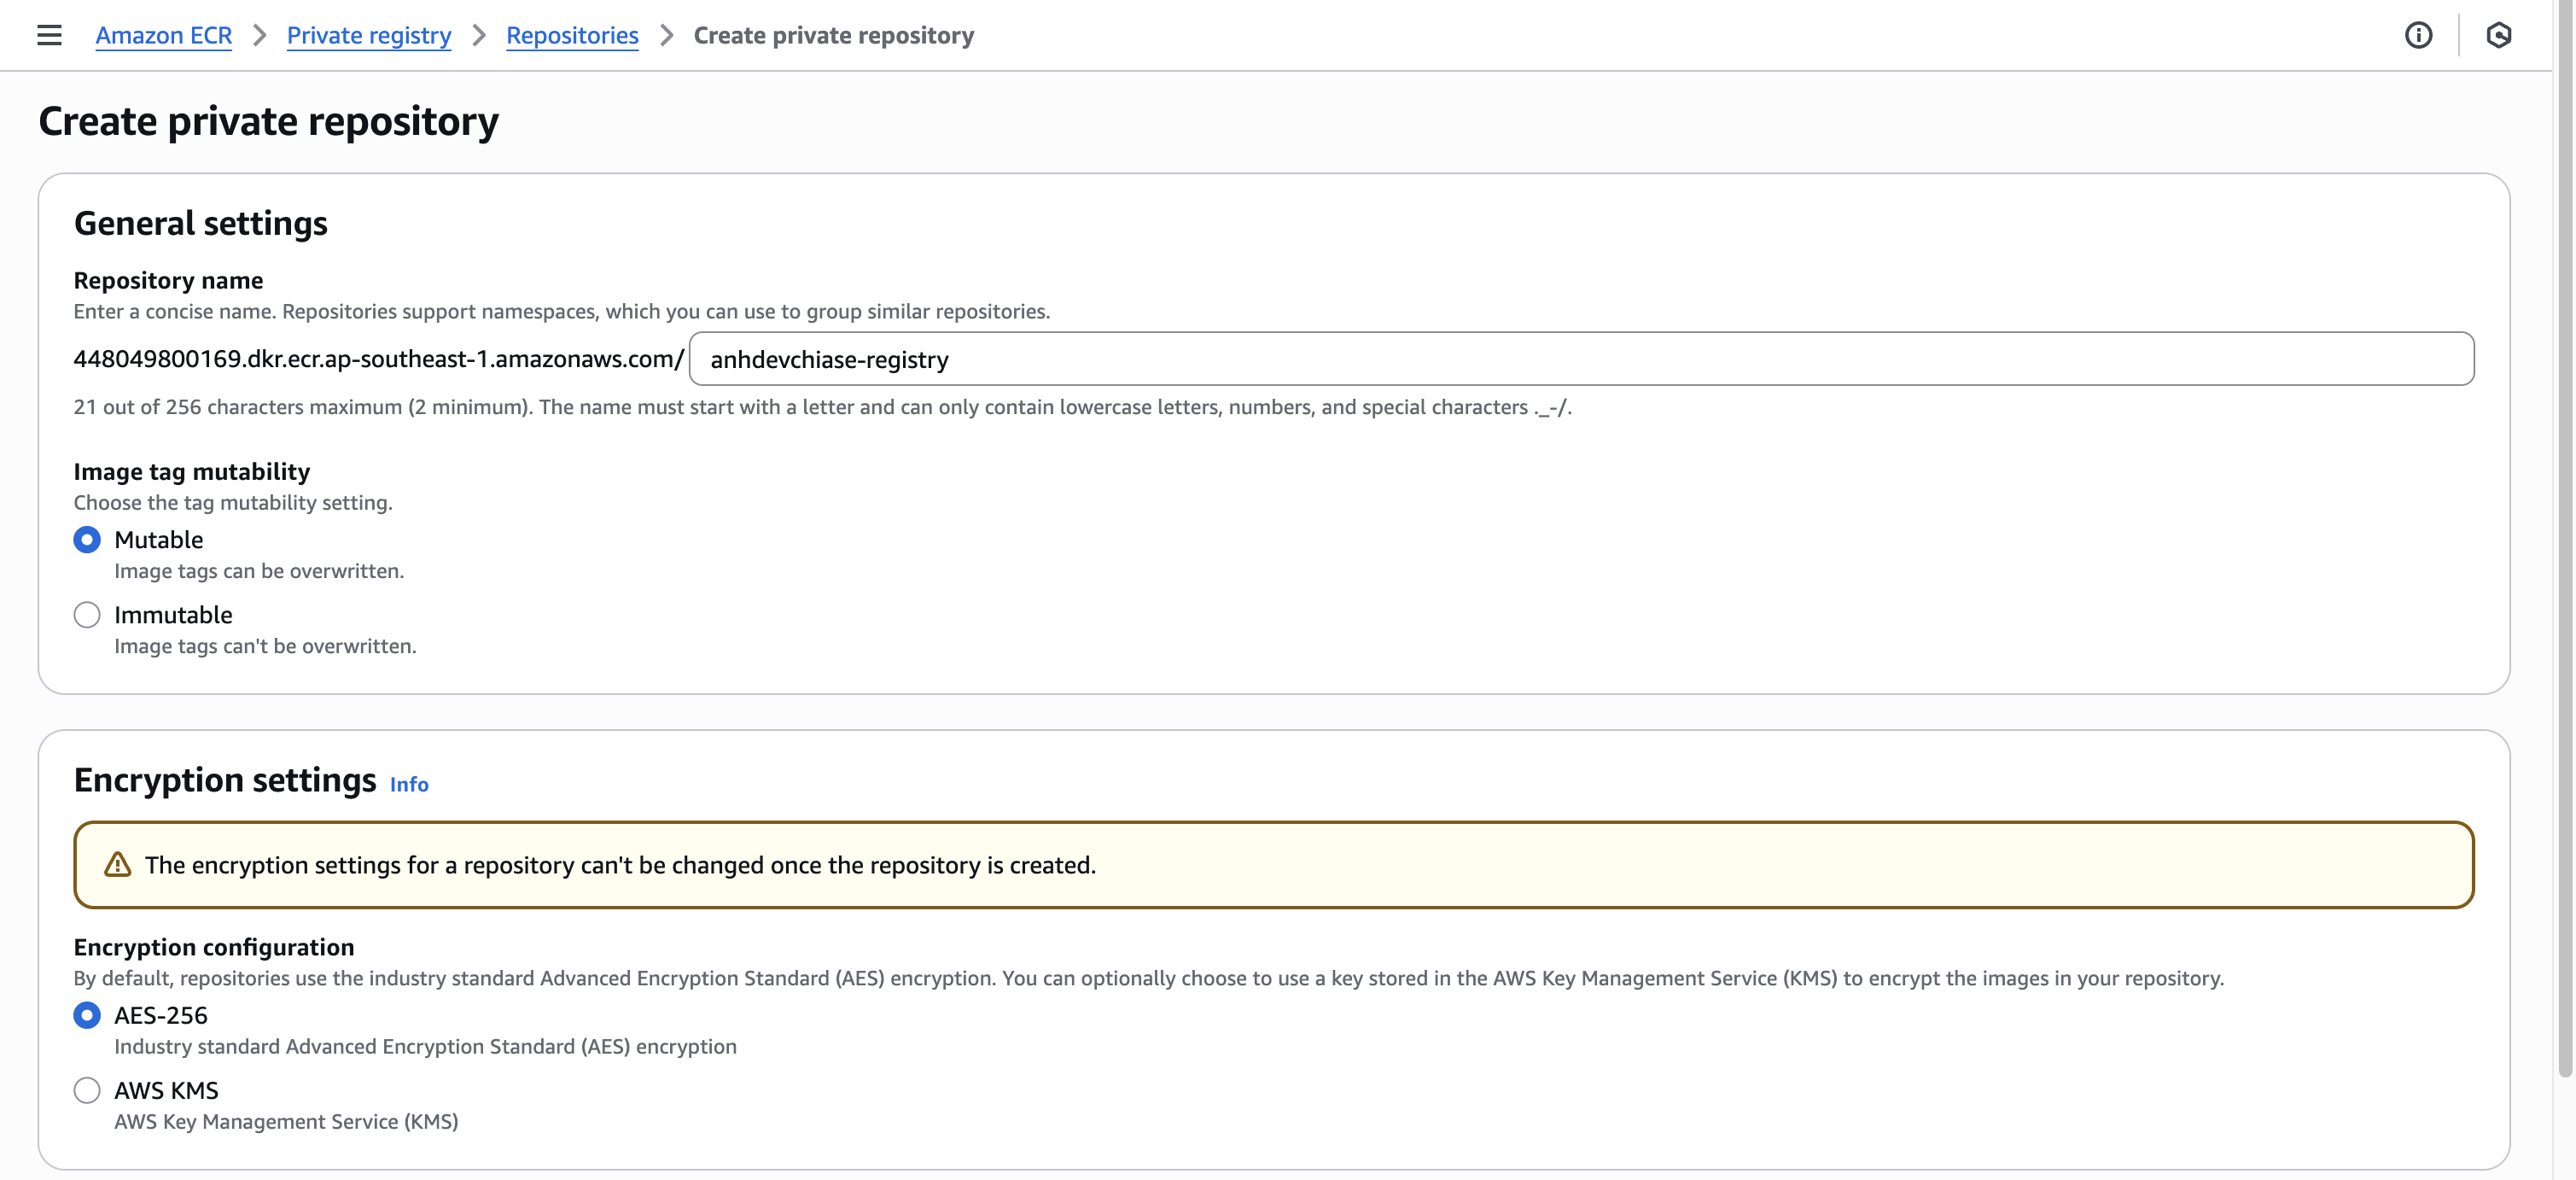The image size is (2576, 1180).
Task: Click the warning triangle in encryption alert
Action: pyautogui.click(x=118, y=864)
